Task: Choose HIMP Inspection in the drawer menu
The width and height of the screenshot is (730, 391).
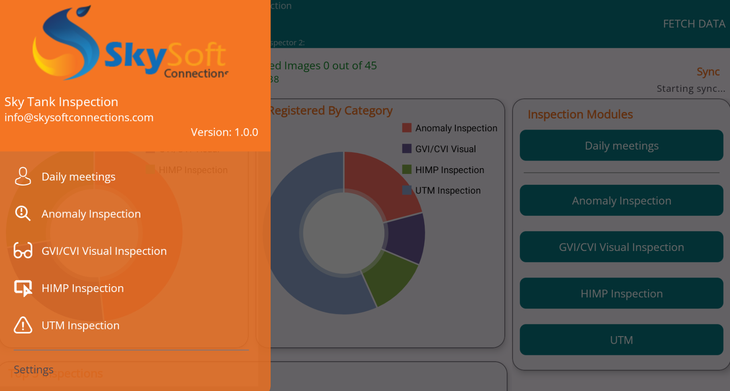Action: 83,288
